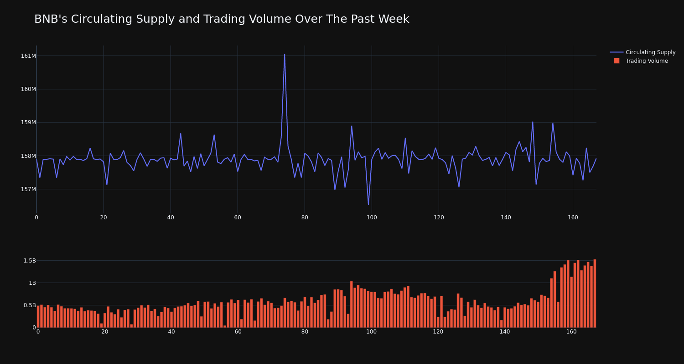Click the 1.5B volume axis label
The image size is (684, 364).
coord(30,261)
